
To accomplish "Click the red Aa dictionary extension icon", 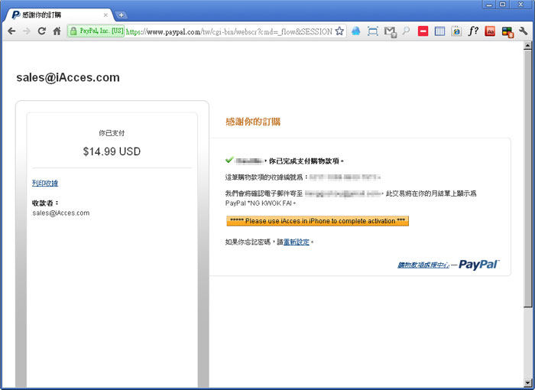I will [x=490, y=31].
